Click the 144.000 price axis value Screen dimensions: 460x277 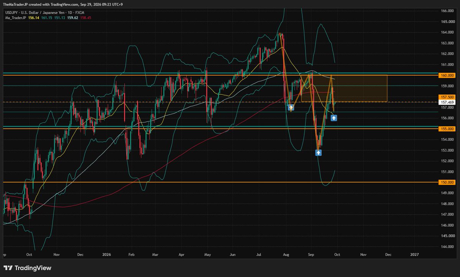[x=448, y=247]
